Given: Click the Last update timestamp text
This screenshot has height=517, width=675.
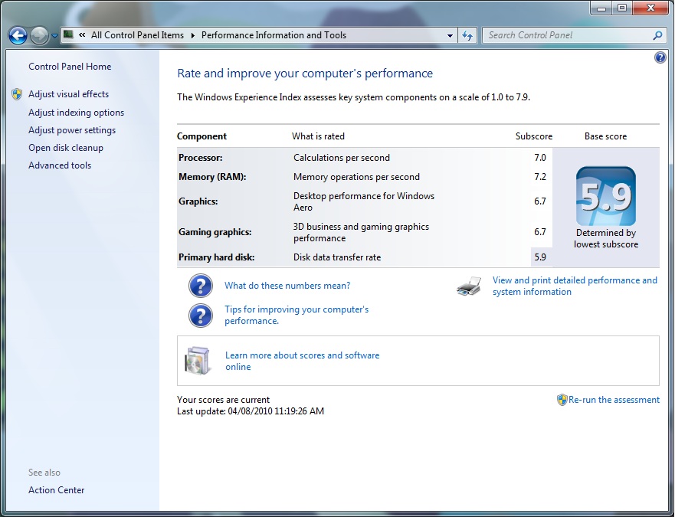Looking at the screenshot, I should (x=251, y=411).
